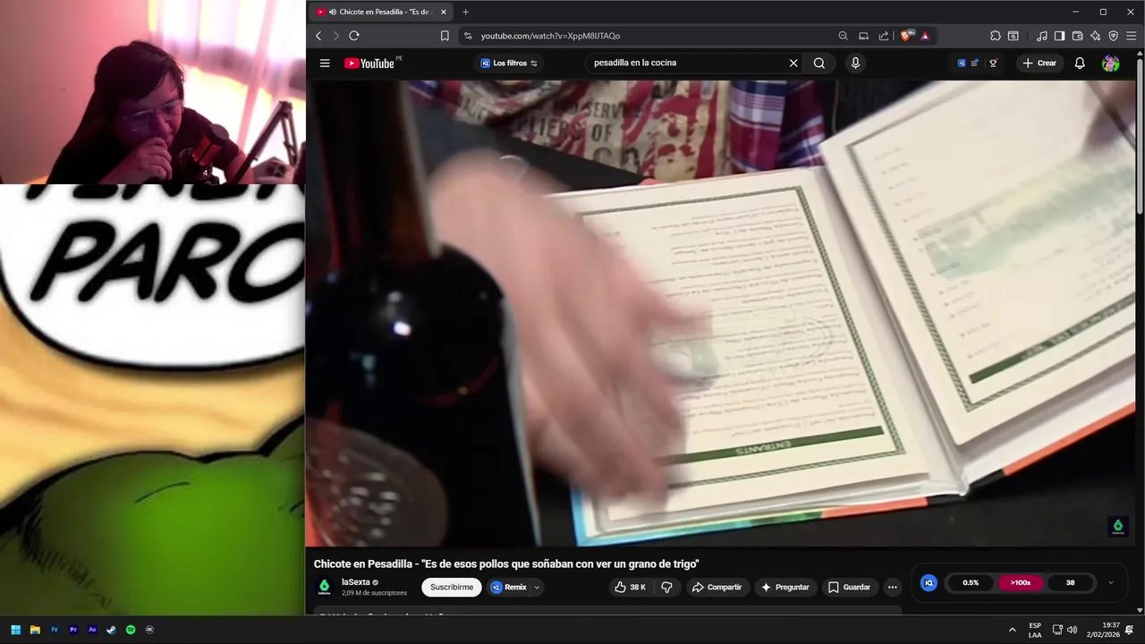Screen dimensions: 1145x644
Task: Open a new browser tab
Action: (x=465, y=12)
